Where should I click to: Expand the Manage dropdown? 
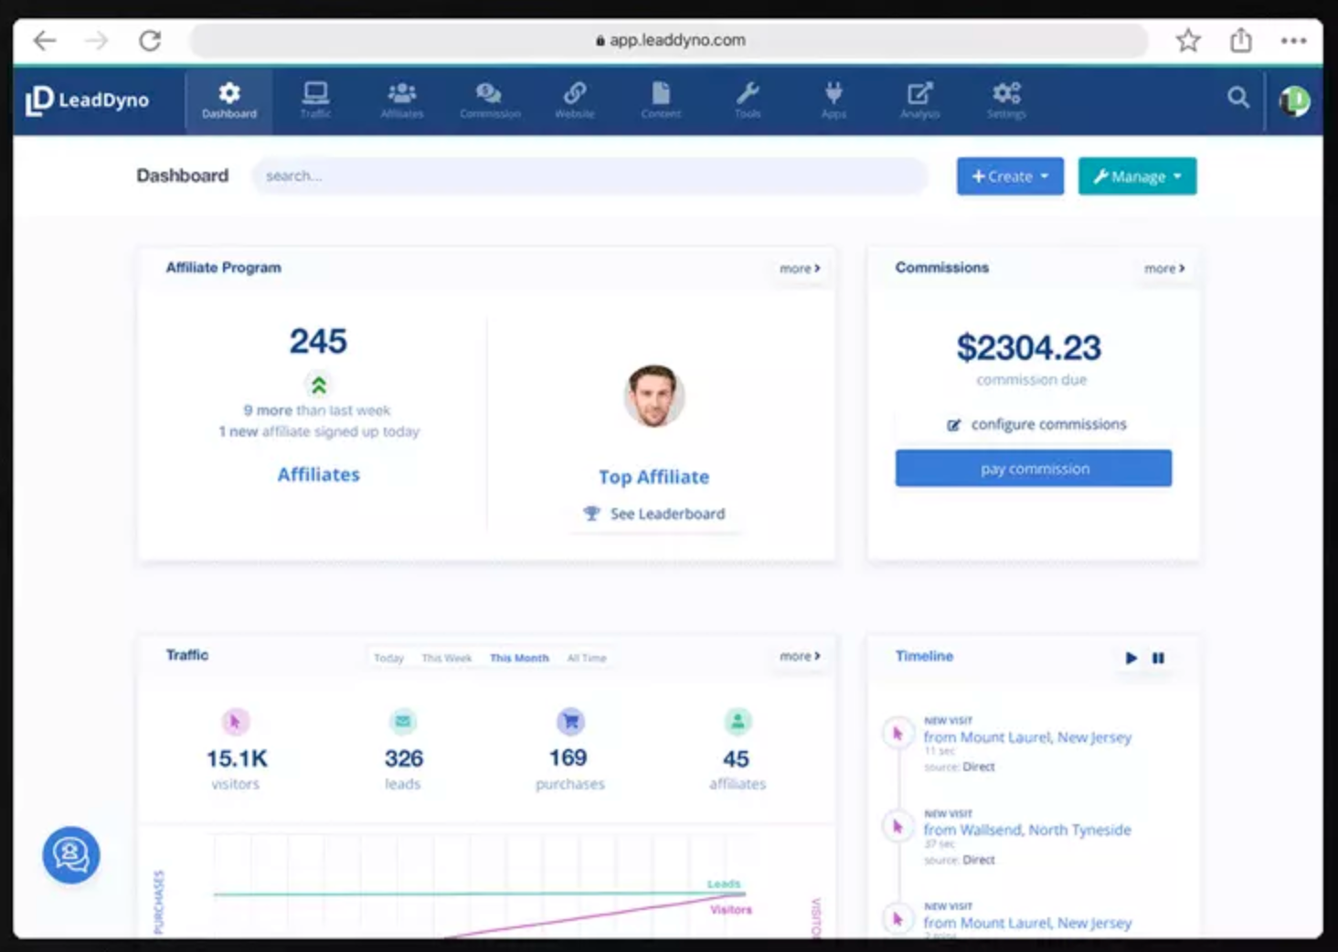tap(1137, 176)
